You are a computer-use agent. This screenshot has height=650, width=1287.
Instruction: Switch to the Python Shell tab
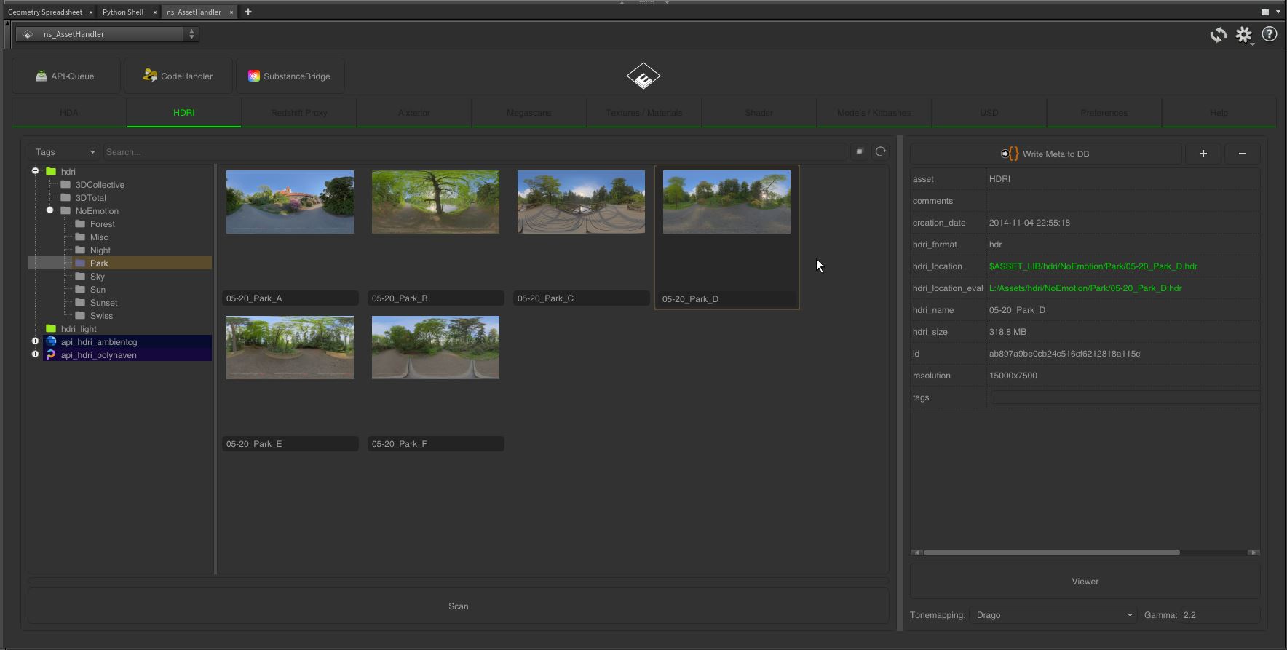click(x=123, y=12)
